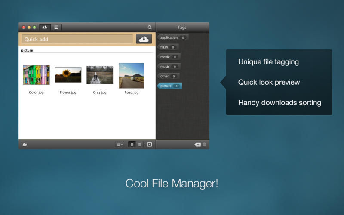Zoom the window with the green button
This screenshot has height=215, width=344.
34,28
